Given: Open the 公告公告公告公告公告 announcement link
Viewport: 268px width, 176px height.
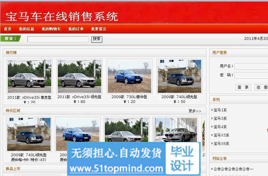Looking at the screenshot, I should pyautogui.click(x=233, y=169).
